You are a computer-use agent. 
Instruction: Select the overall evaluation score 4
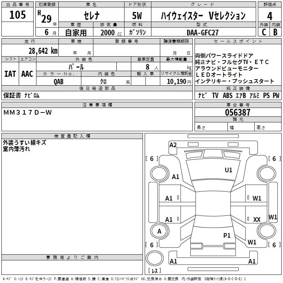(x=270, y=16)
